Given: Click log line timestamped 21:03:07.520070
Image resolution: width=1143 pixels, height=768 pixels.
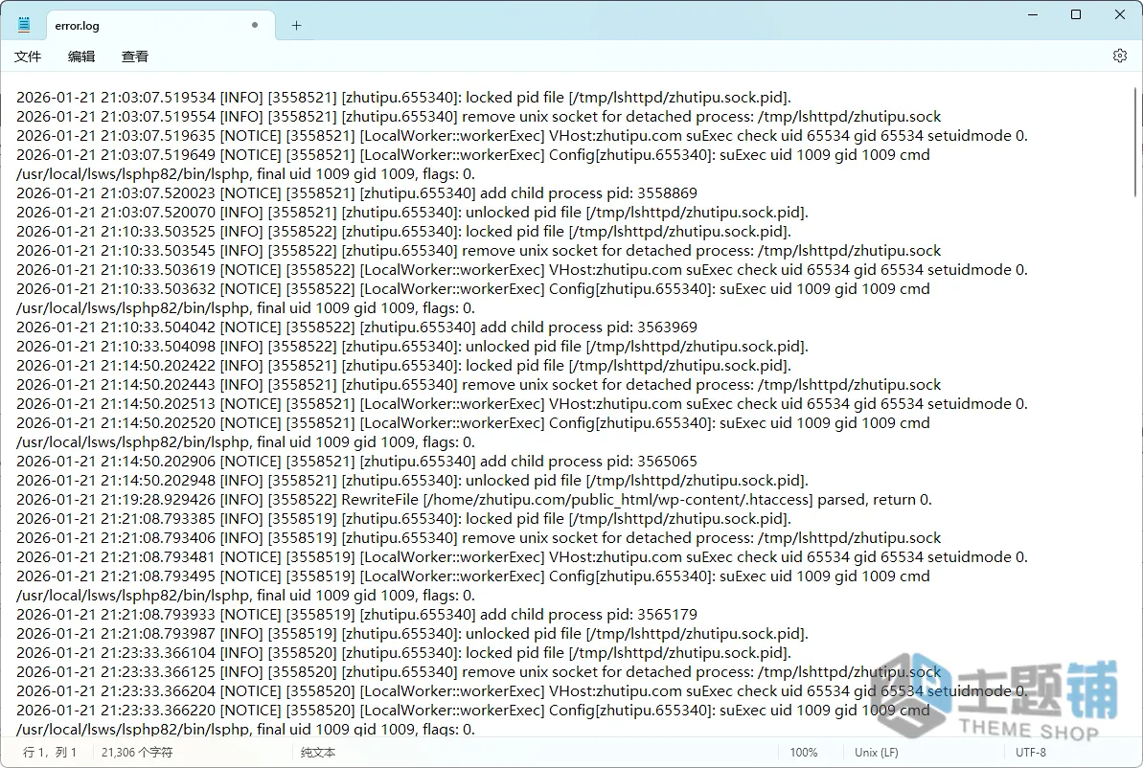Looking at the screenshot, I should [412, 212].
